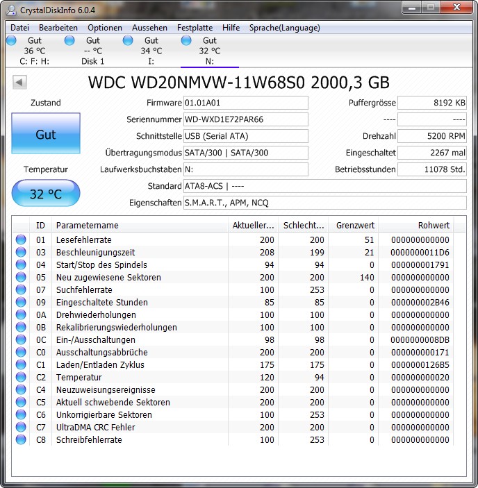Click the Eigenschaften field S.M.A.R.T., APM, NCQ
Viewport: 478px width, 488px height.
pyautogui.click(x=324, y=203)
